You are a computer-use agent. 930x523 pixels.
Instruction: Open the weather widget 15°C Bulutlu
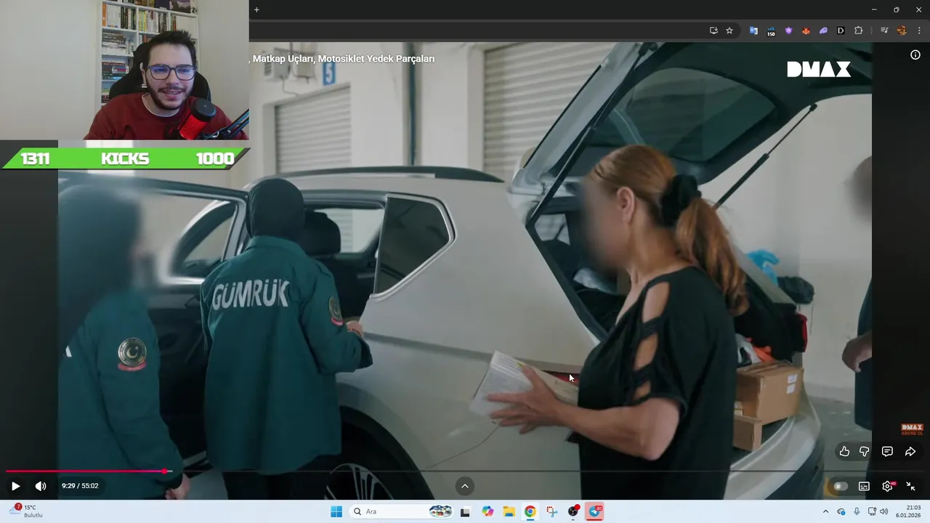point(27,511)
